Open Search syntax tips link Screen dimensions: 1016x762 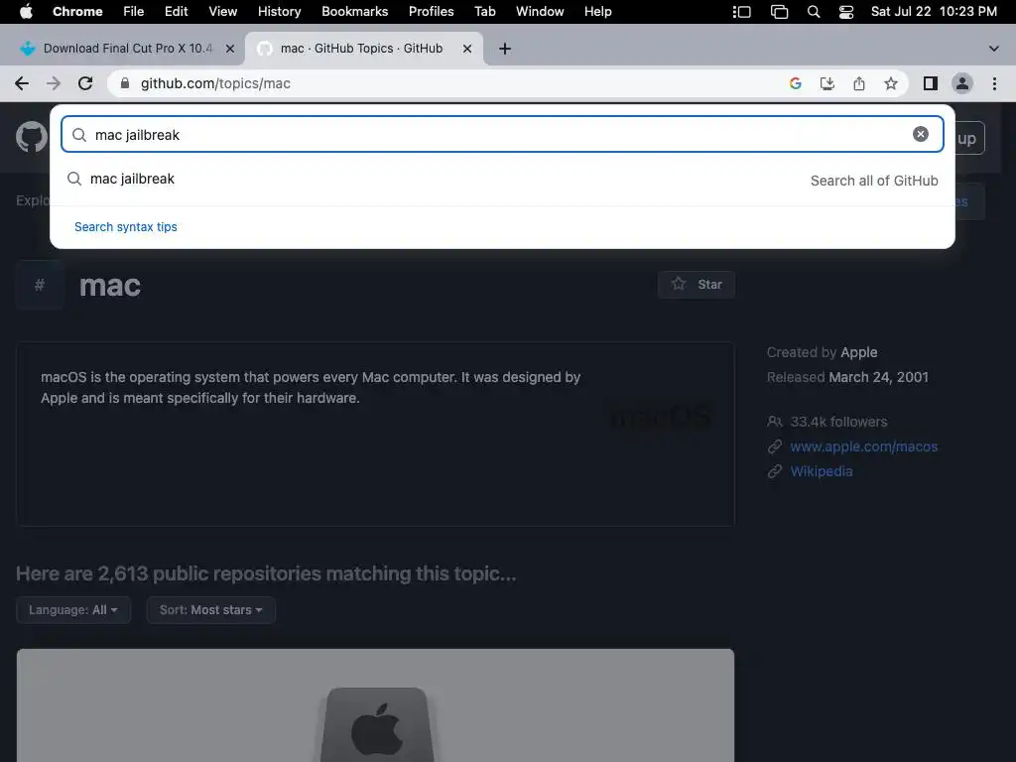coord(126,227)
